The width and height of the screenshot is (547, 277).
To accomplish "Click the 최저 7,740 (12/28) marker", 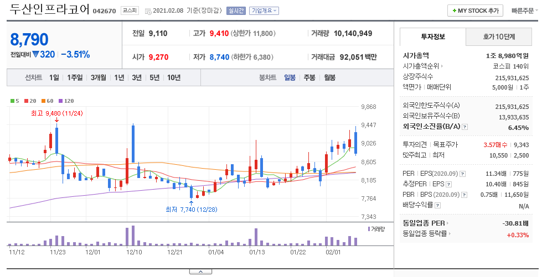I will pos(191,210).
